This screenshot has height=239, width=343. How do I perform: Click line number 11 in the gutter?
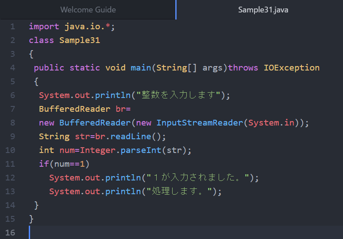[10, 164]
